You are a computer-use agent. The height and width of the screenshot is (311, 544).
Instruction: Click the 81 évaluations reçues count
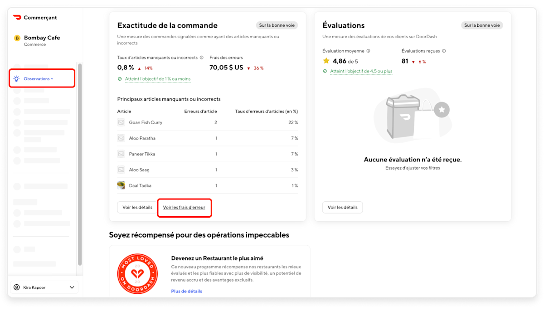click(405, 61)
